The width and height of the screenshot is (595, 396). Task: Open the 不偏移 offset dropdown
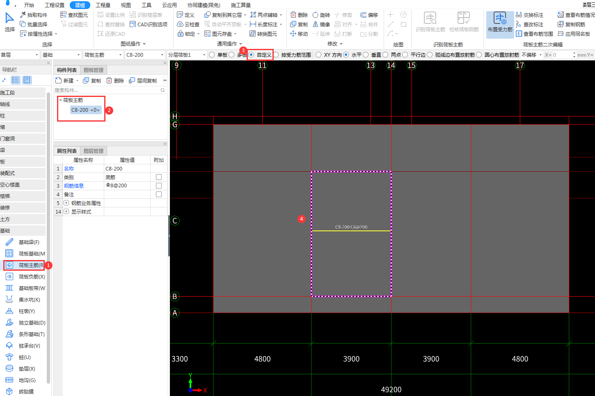tap(532, 55)
